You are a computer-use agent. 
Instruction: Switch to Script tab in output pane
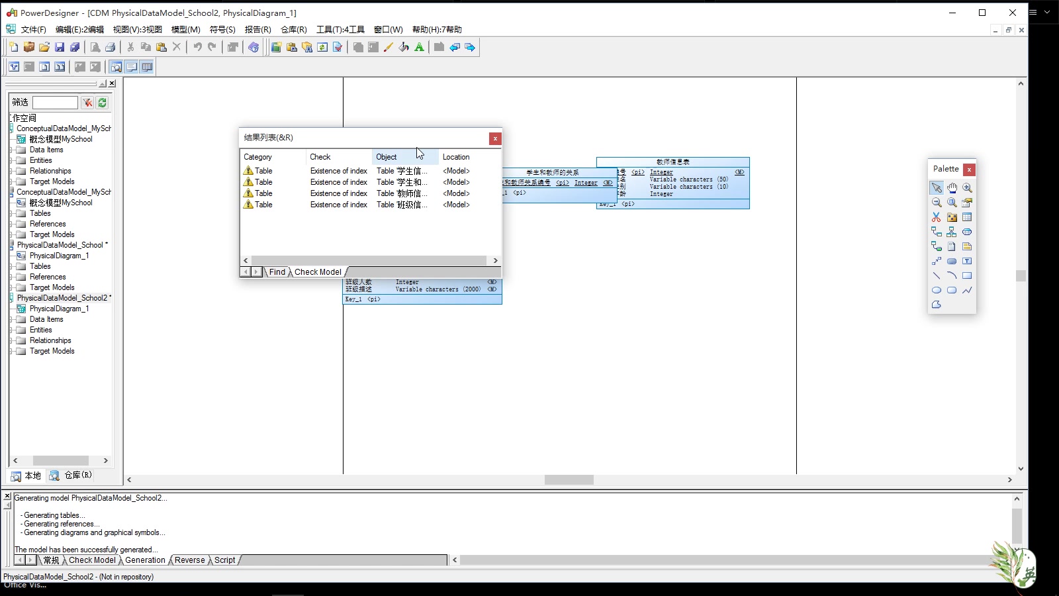224,560
